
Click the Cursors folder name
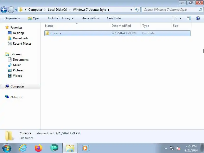tap(56, 33)
